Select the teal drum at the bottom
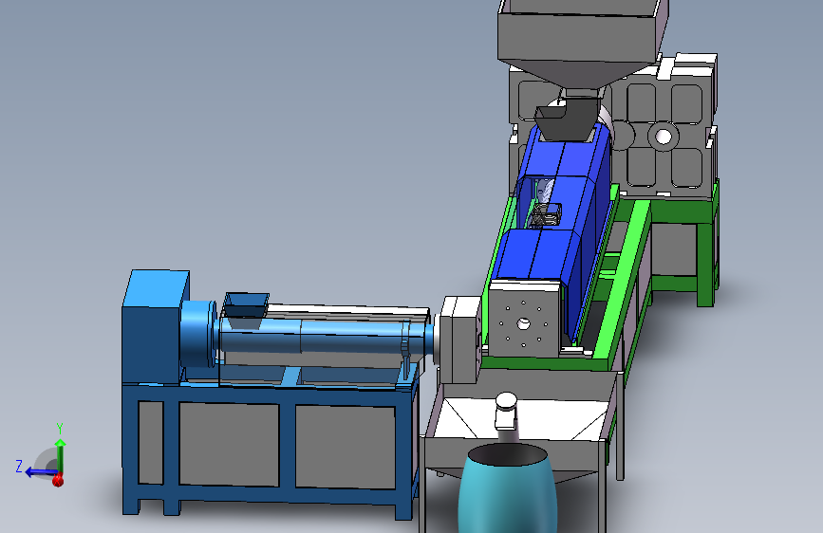Viewport: 823px width, 533px height. [x=507, y=488]
